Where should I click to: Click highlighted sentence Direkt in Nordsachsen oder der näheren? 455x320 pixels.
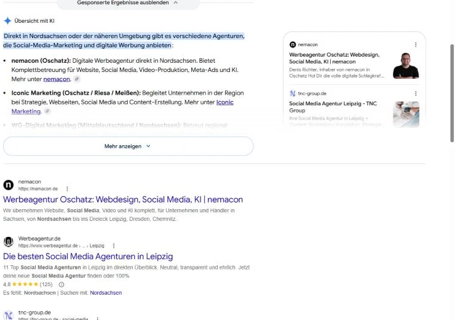point(124,41)
